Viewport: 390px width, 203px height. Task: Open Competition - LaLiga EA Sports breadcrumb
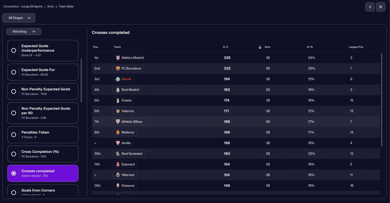(23, 6)
